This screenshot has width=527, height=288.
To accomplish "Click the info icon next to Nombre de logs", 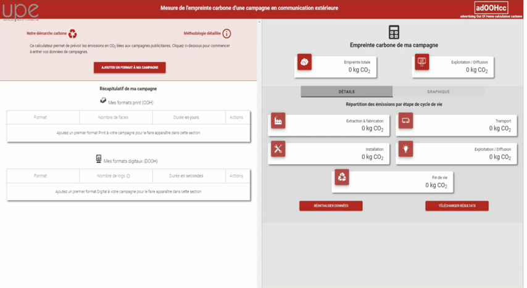I will coord(128,176).
